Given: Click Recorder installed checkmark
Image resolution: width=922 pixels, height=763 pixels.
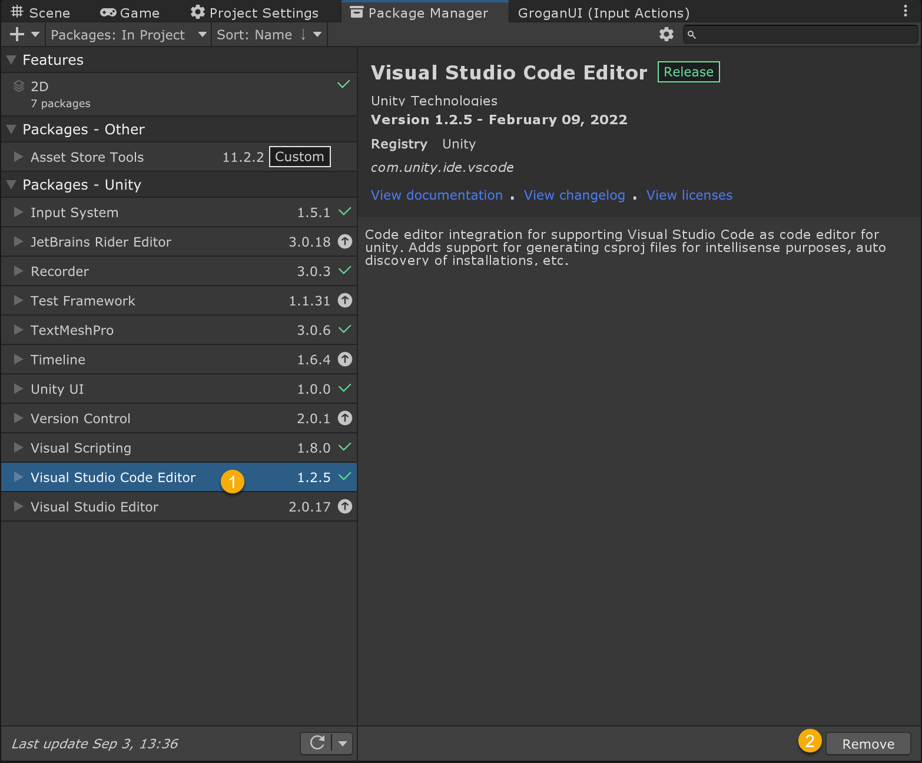Looking at the screenshot, I should (345, 270).
